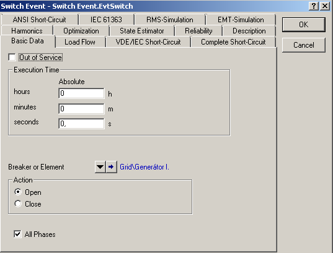333x253 pixels.
Task: Select the Basic Data tab
Action: [x=28, y=41]
